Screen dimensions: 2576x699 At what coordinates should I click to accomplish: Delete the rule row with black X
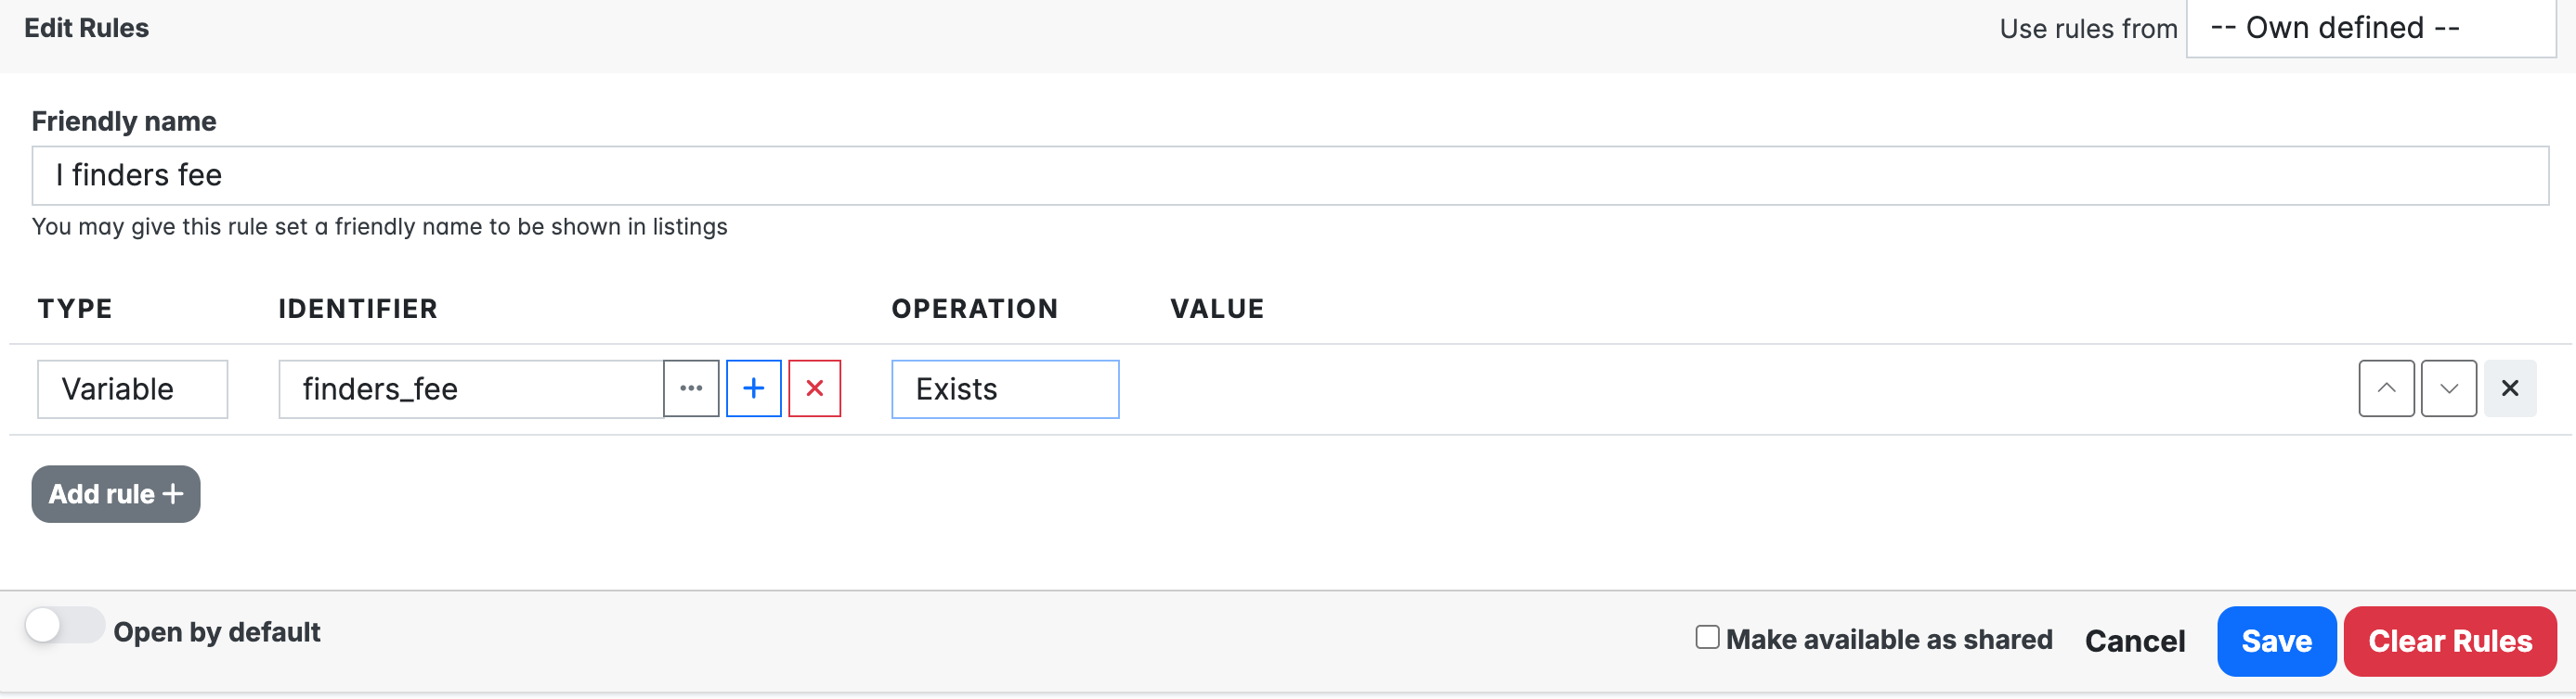tap(2509, 388)
